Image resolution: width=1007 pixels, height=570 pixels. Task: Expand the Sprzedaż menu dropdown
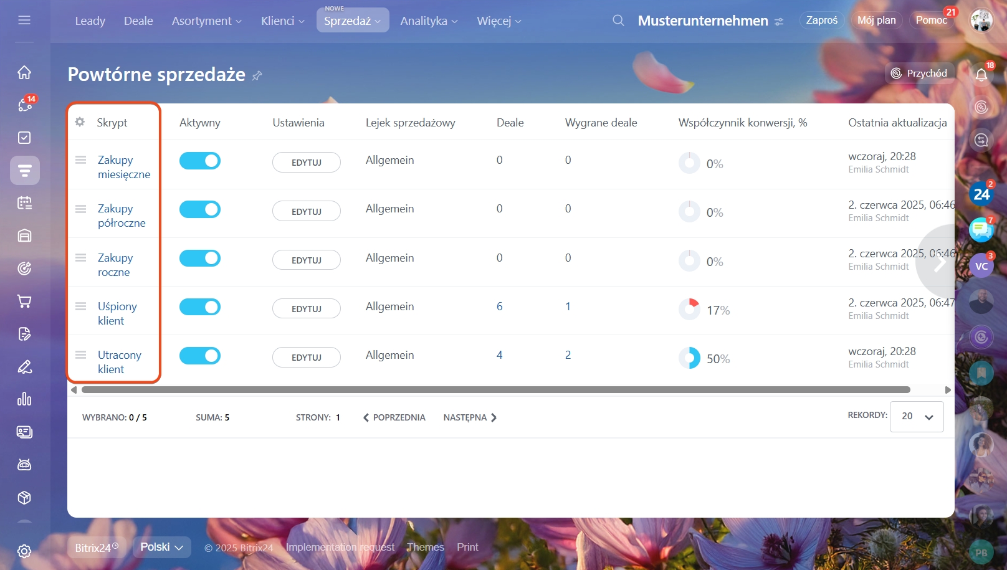353,21
